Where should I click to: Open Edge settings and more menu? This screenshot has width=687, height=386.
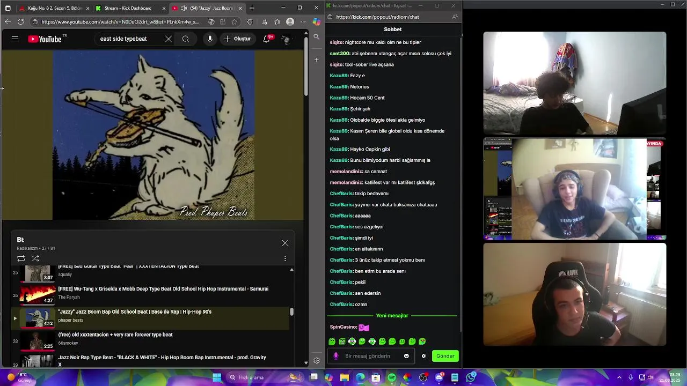(303, 22)
